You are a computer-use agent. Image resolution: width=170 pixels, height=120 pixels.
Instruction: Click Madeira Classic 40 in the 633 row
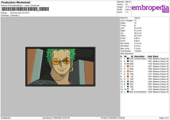[x=161, y=74]
